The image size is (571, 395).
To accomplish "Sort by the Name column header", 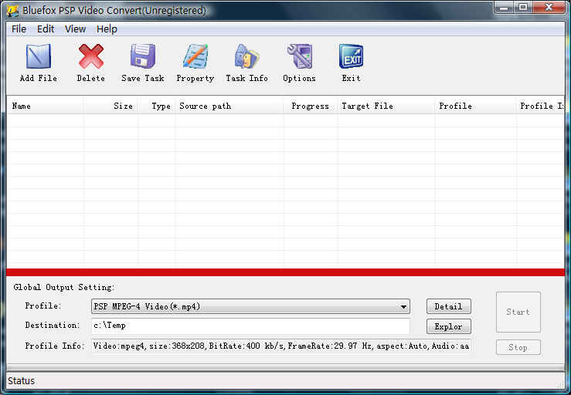I will tap(46, 106).
